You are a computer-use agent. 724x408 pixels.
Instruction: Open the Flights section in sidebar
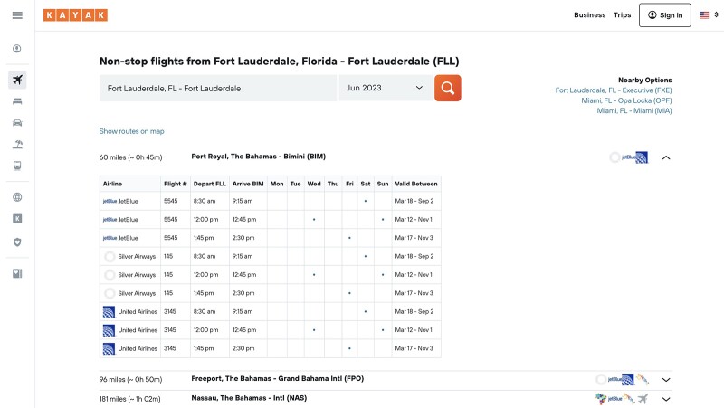coord(17,80)
